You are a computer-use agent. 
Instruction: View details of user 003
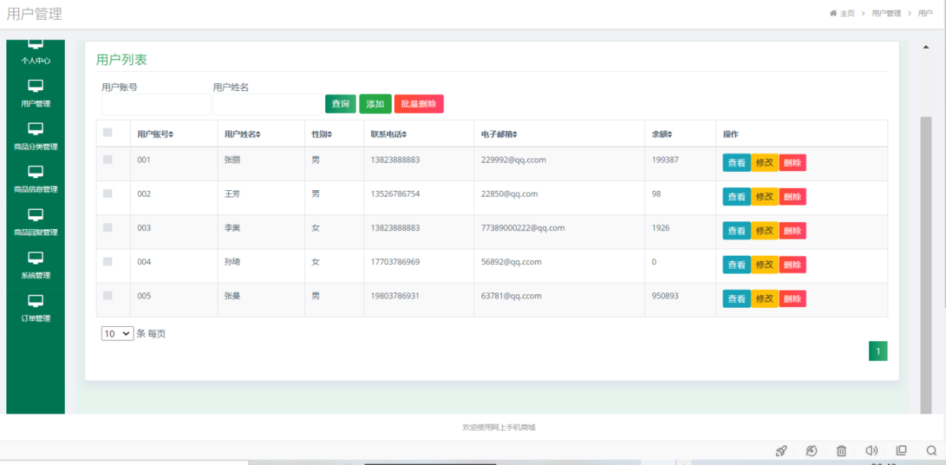tap(737, 231)
